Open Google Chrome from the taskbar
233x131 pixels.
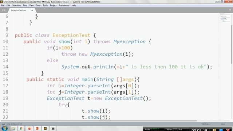click(21, 128)
